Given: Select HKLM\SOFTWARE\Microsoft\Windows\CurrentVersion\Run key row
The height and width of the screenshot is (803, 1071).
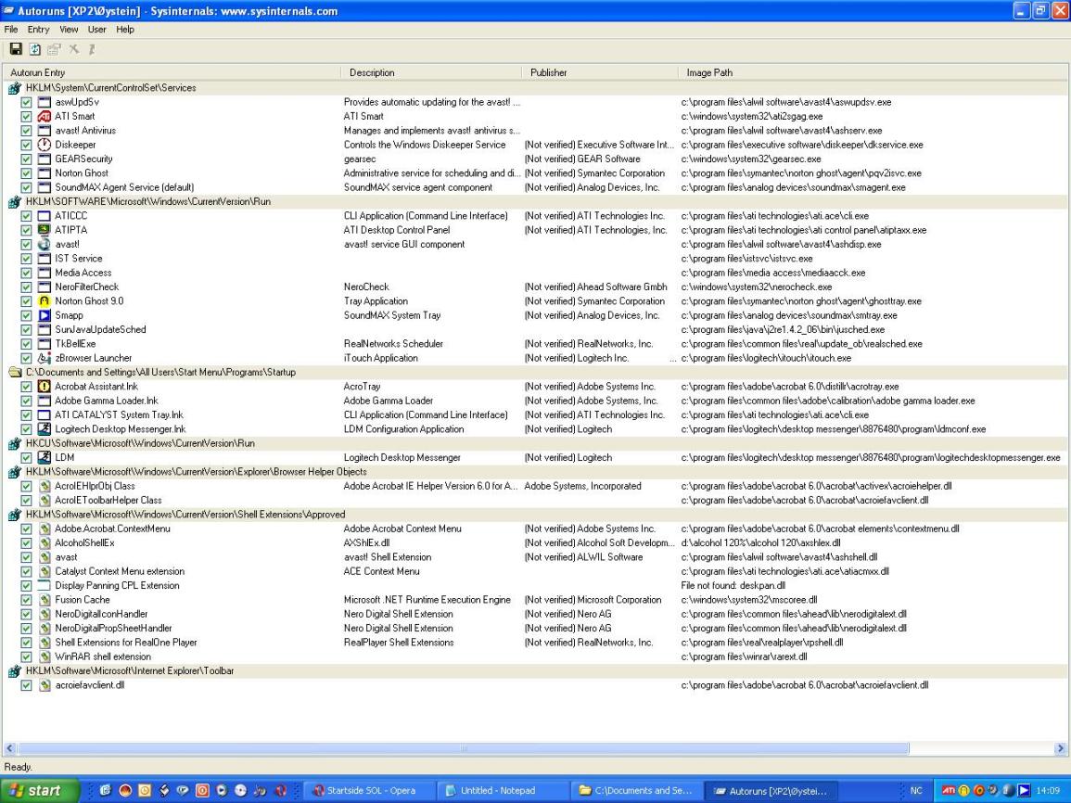Looking at the screenshot, I should (x=536, y=201).
